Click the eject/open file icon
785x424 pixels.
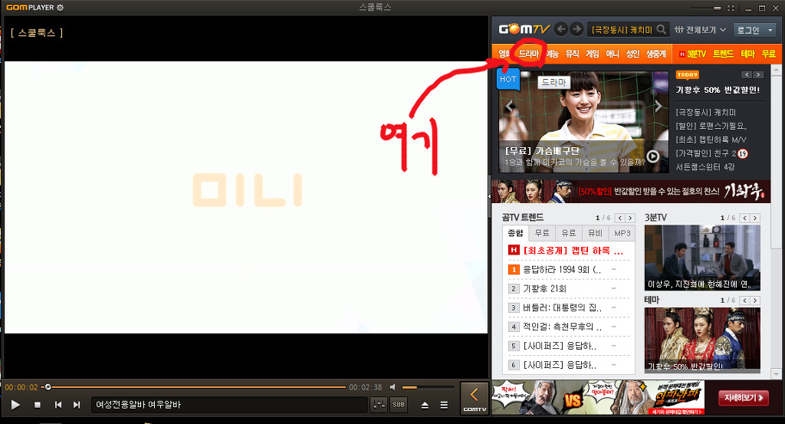(425, 405)
